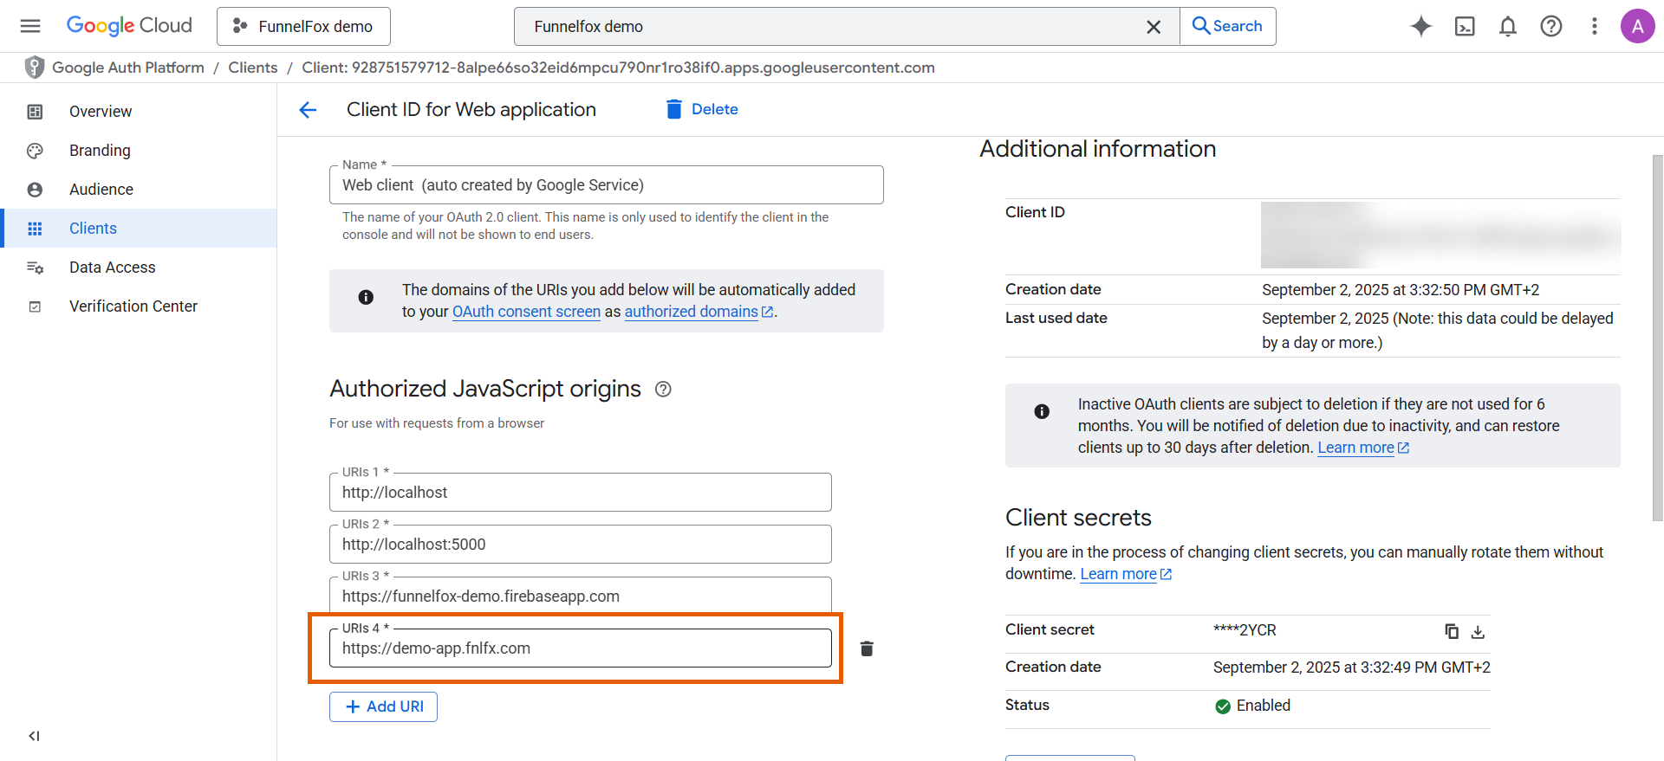Edit URIs 1 field http://localhost
1664x761 pixels.
[x=581, y=492]
